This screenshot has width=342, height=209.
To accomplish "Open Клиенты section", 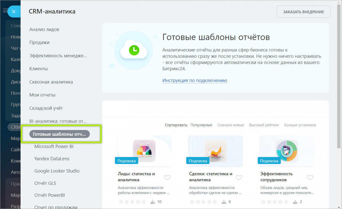I will (39, 69).
